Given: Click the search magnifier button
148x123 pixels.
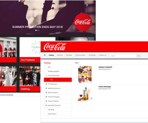Looking at the screenshot, I should point(139,56).
